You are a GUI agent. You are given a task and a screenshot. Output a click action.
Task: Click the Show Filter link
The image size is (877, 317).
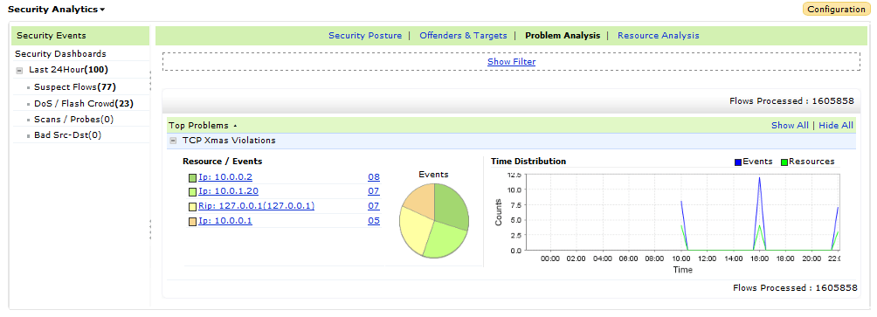(511, 61)
